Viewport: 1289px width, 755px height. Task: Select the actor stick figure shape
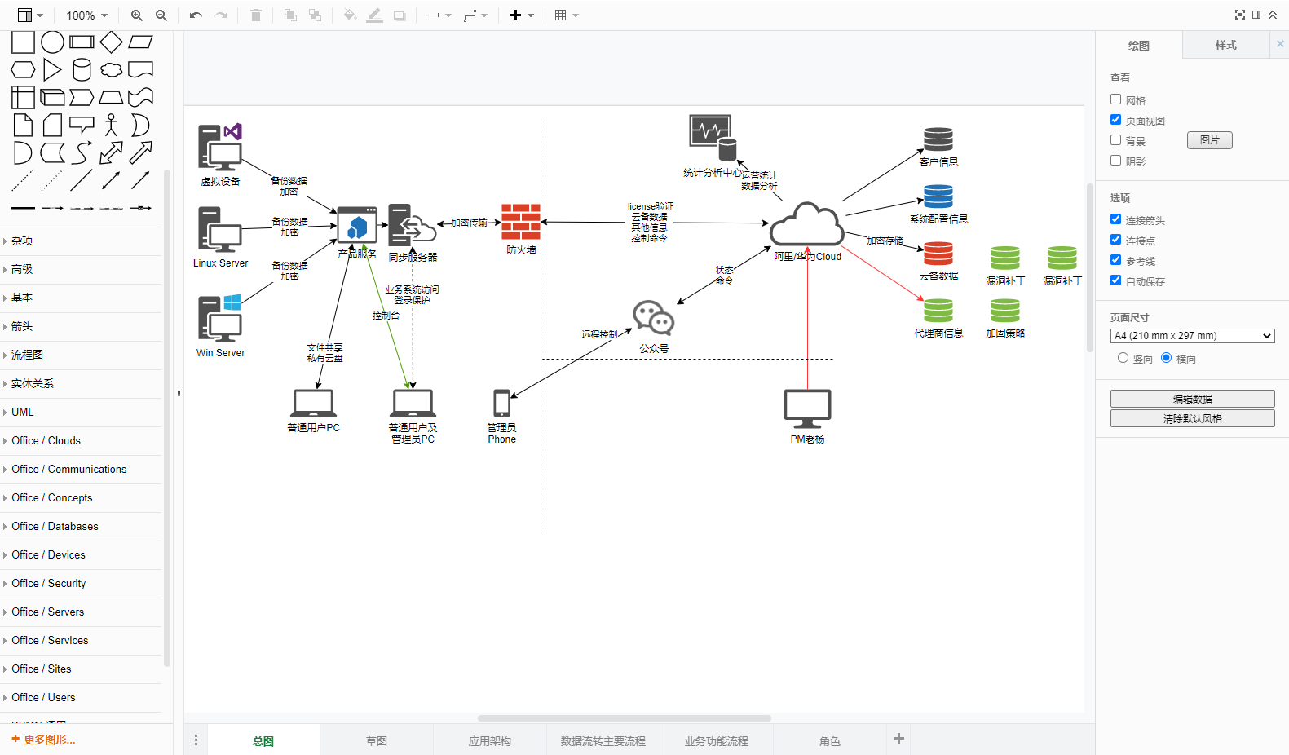pyautogui.click(x=112, y=125)
